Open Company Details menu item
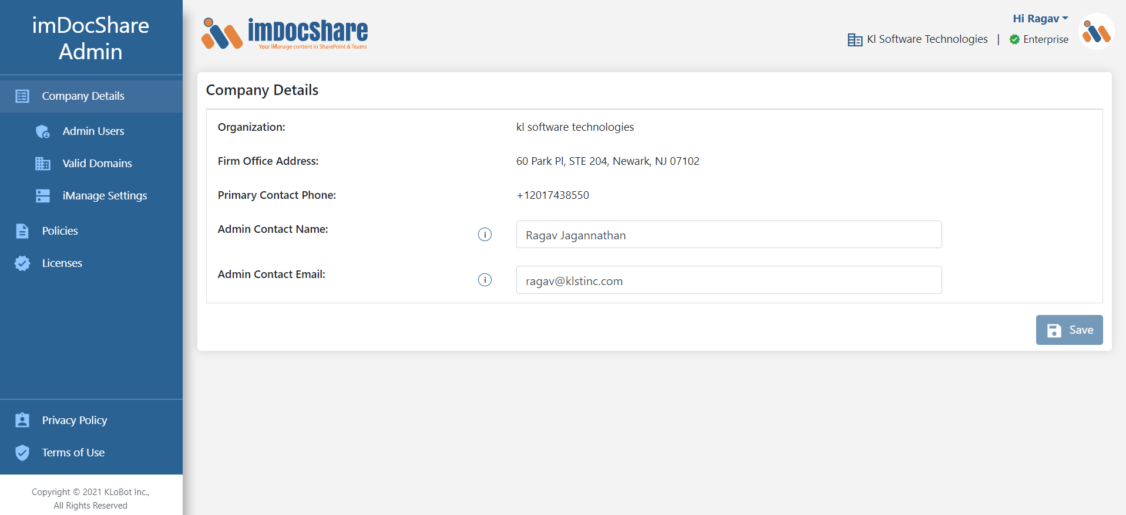This screenshot has height=515, width=1126. [91, 96]
